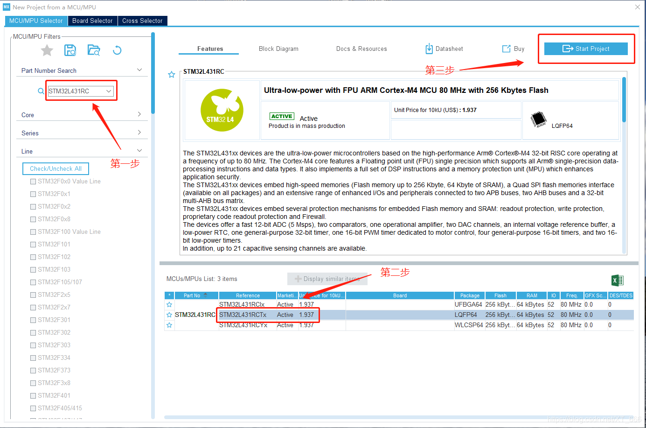Check the STM32F100 Value Line box
The height and width of the screenshot is (428, 646).
33,232
